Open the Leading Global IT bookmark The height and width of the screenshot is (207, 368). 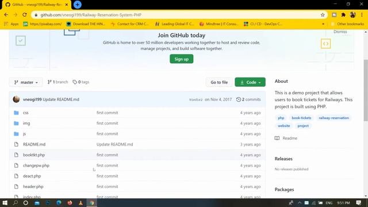pos(175,24)
